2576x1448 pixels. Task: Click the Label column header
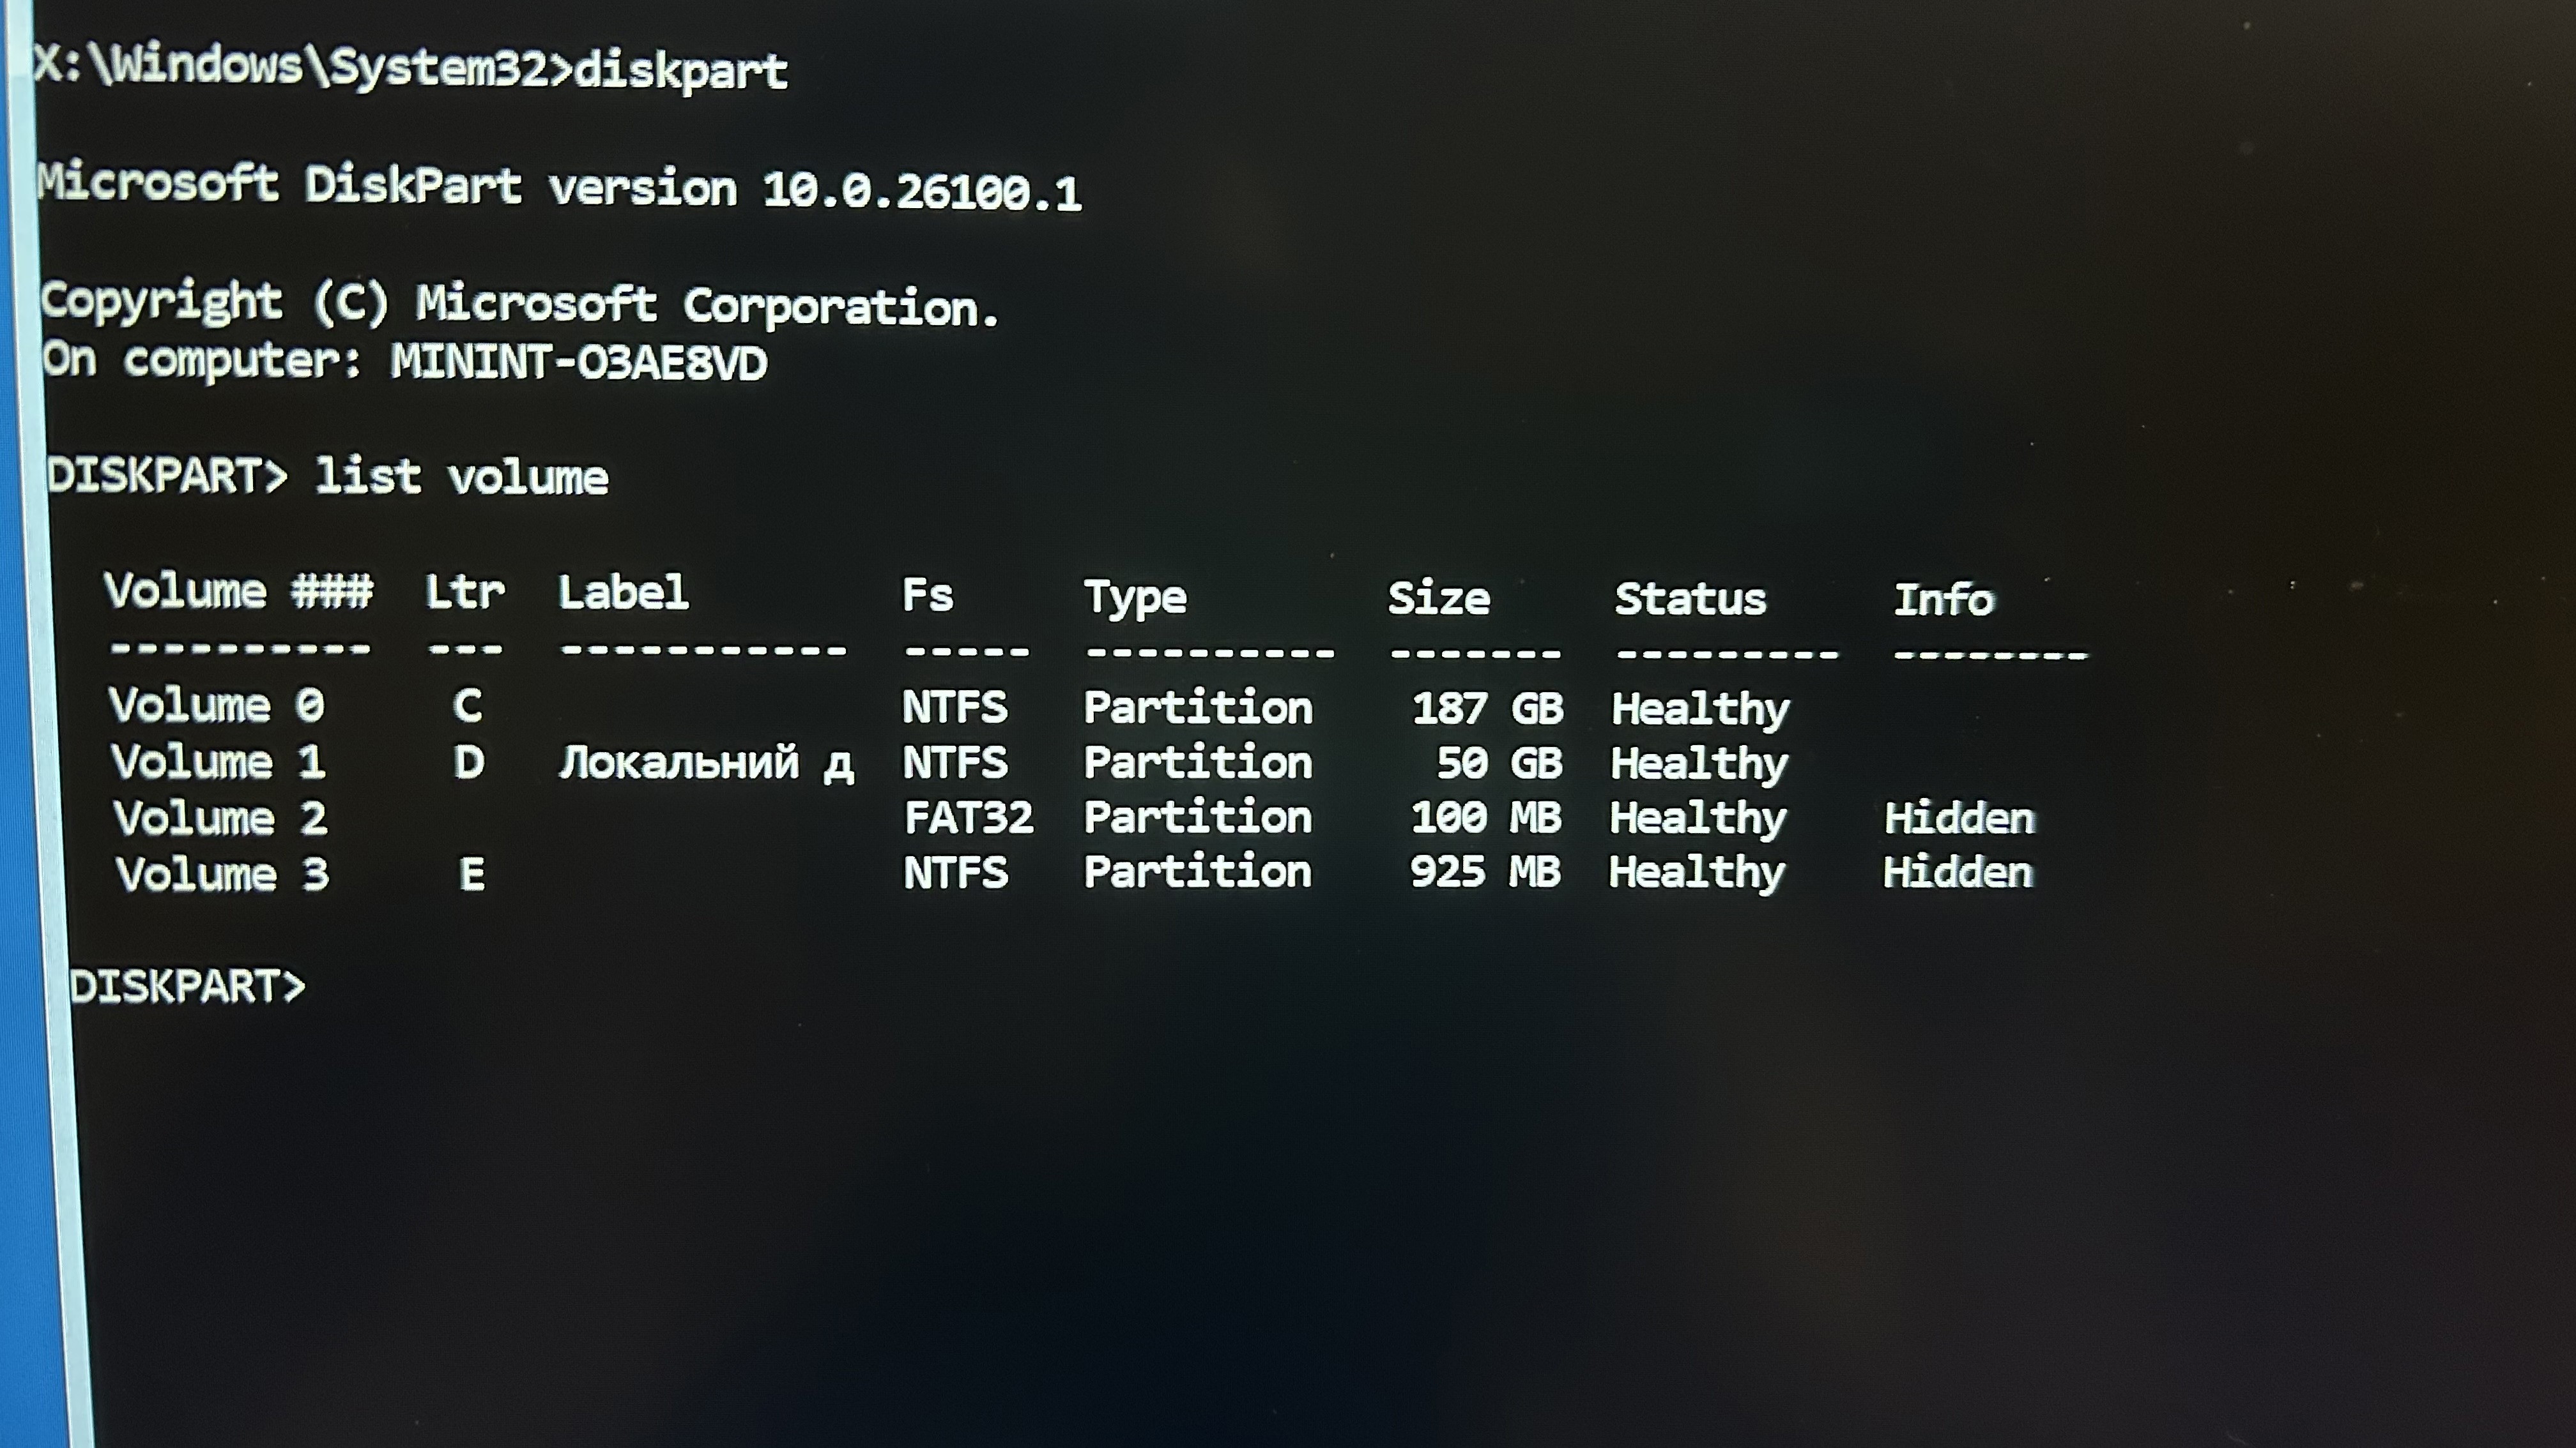[623, 592]
